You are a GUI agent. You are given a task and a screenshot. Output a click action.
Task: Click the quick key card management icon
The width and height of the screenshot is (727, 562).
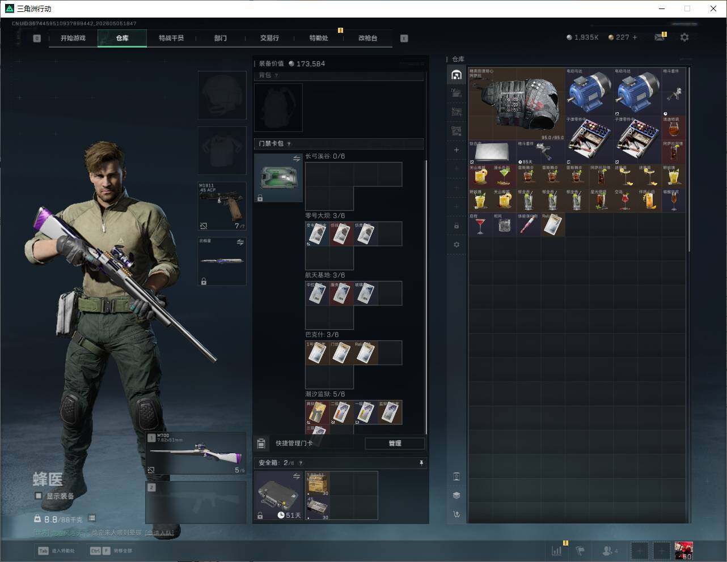point(261,443)
